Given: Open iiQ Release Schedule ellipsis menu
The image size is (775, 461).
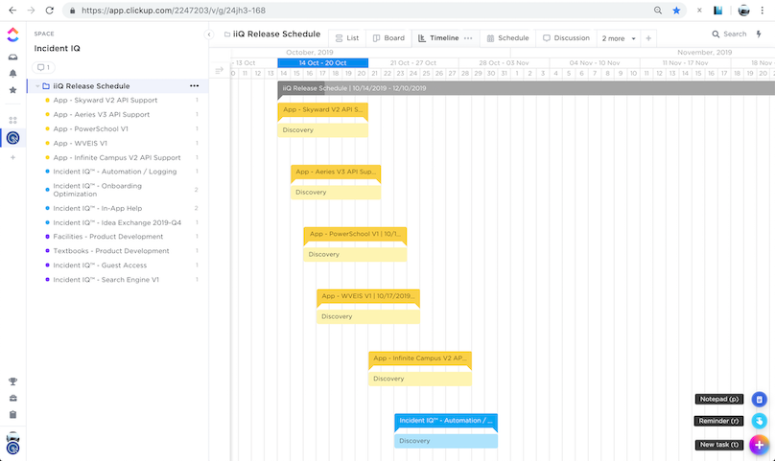Looking at the screenshot, I should pos(195,86).
